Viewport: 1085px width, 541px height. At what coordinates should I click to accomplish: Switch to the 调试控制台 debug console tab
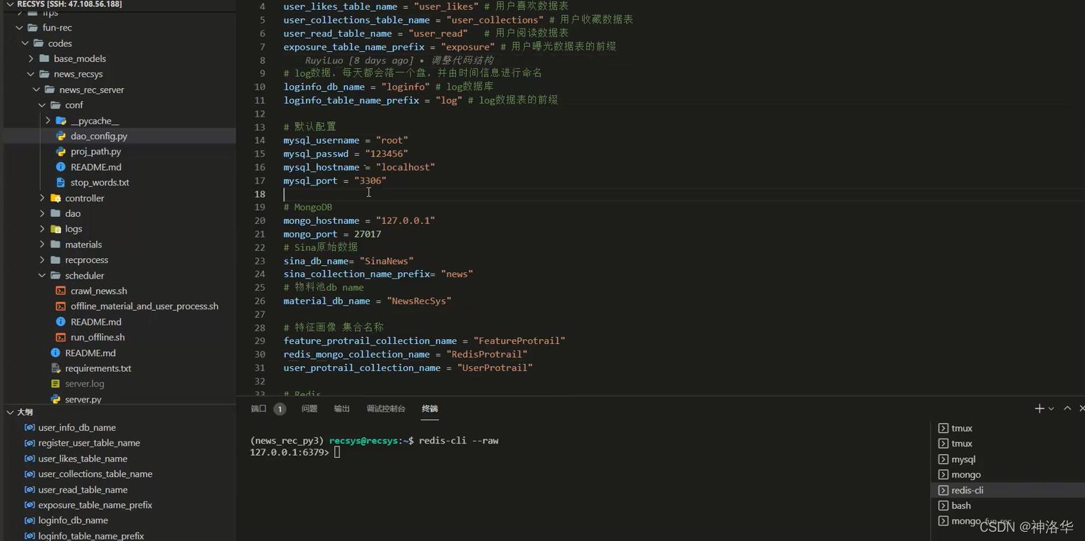(386, 409)
